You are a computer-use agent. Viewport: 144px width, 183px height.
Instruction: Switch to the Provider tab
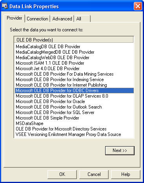[15, 18]
